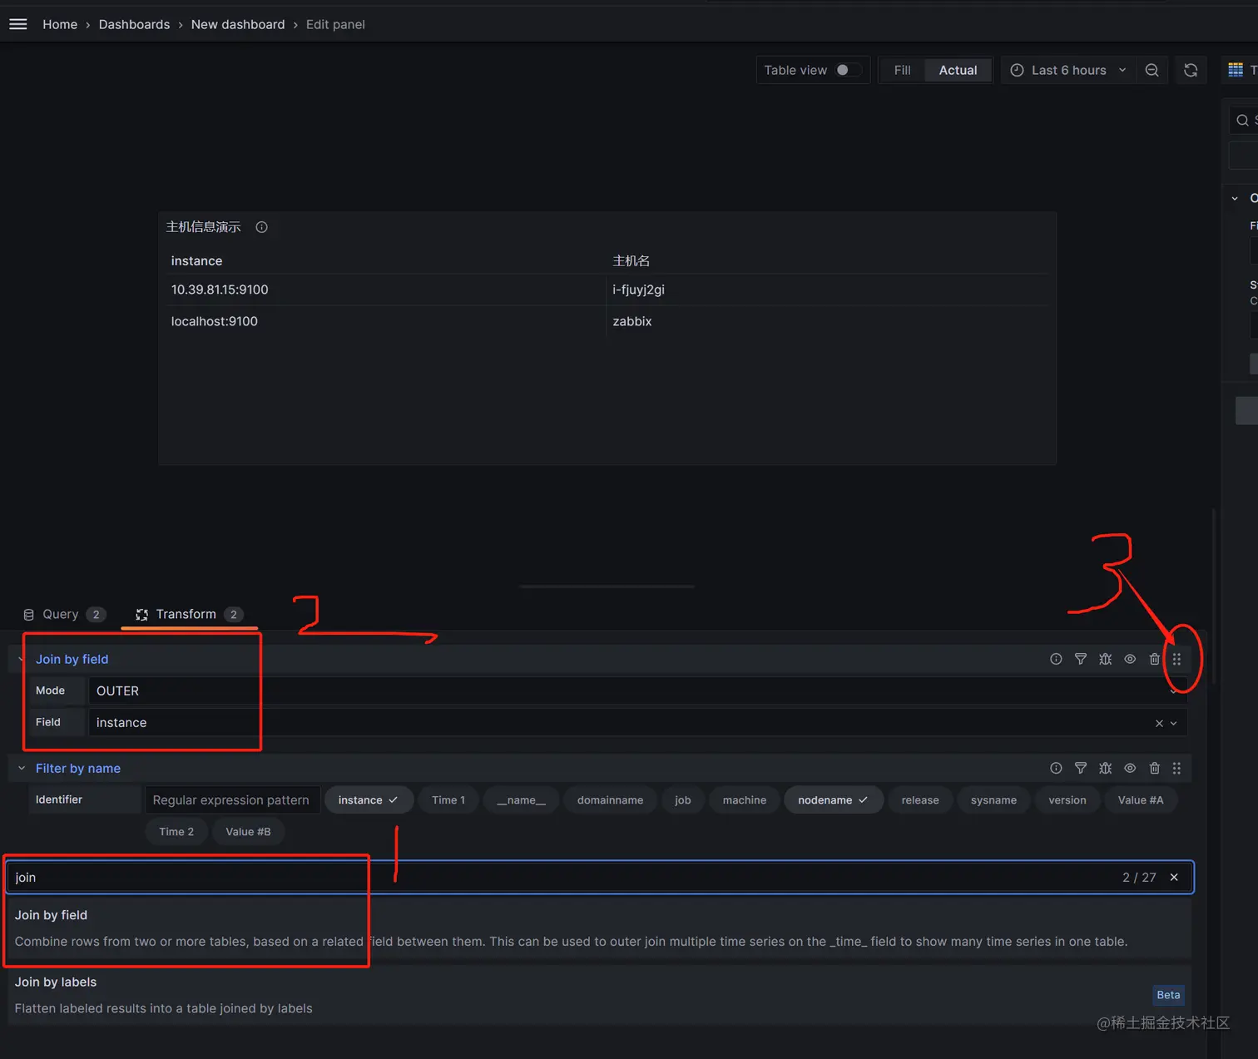Click the panel description info icon
This screenshot has height=1059, width=1258.
[261, 227]
